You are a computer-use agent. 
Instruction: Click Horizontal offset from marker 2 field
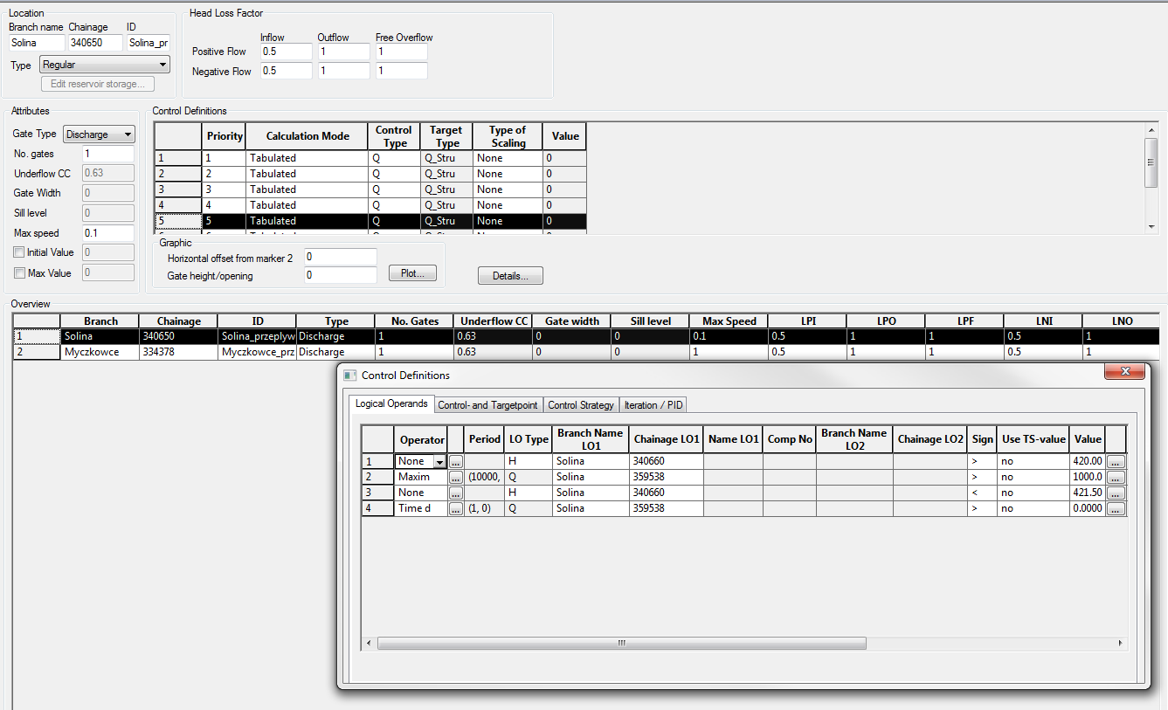341,258
